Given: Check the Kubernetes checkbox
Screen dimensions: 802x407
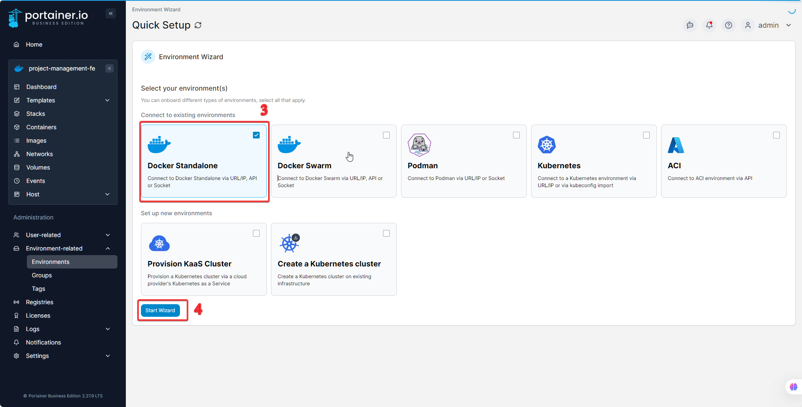Looking at the screenshot, I should coord(646,135).
